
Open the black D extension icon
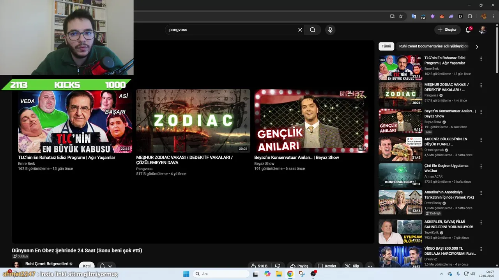pyautogui.click(x=460, y=16)
